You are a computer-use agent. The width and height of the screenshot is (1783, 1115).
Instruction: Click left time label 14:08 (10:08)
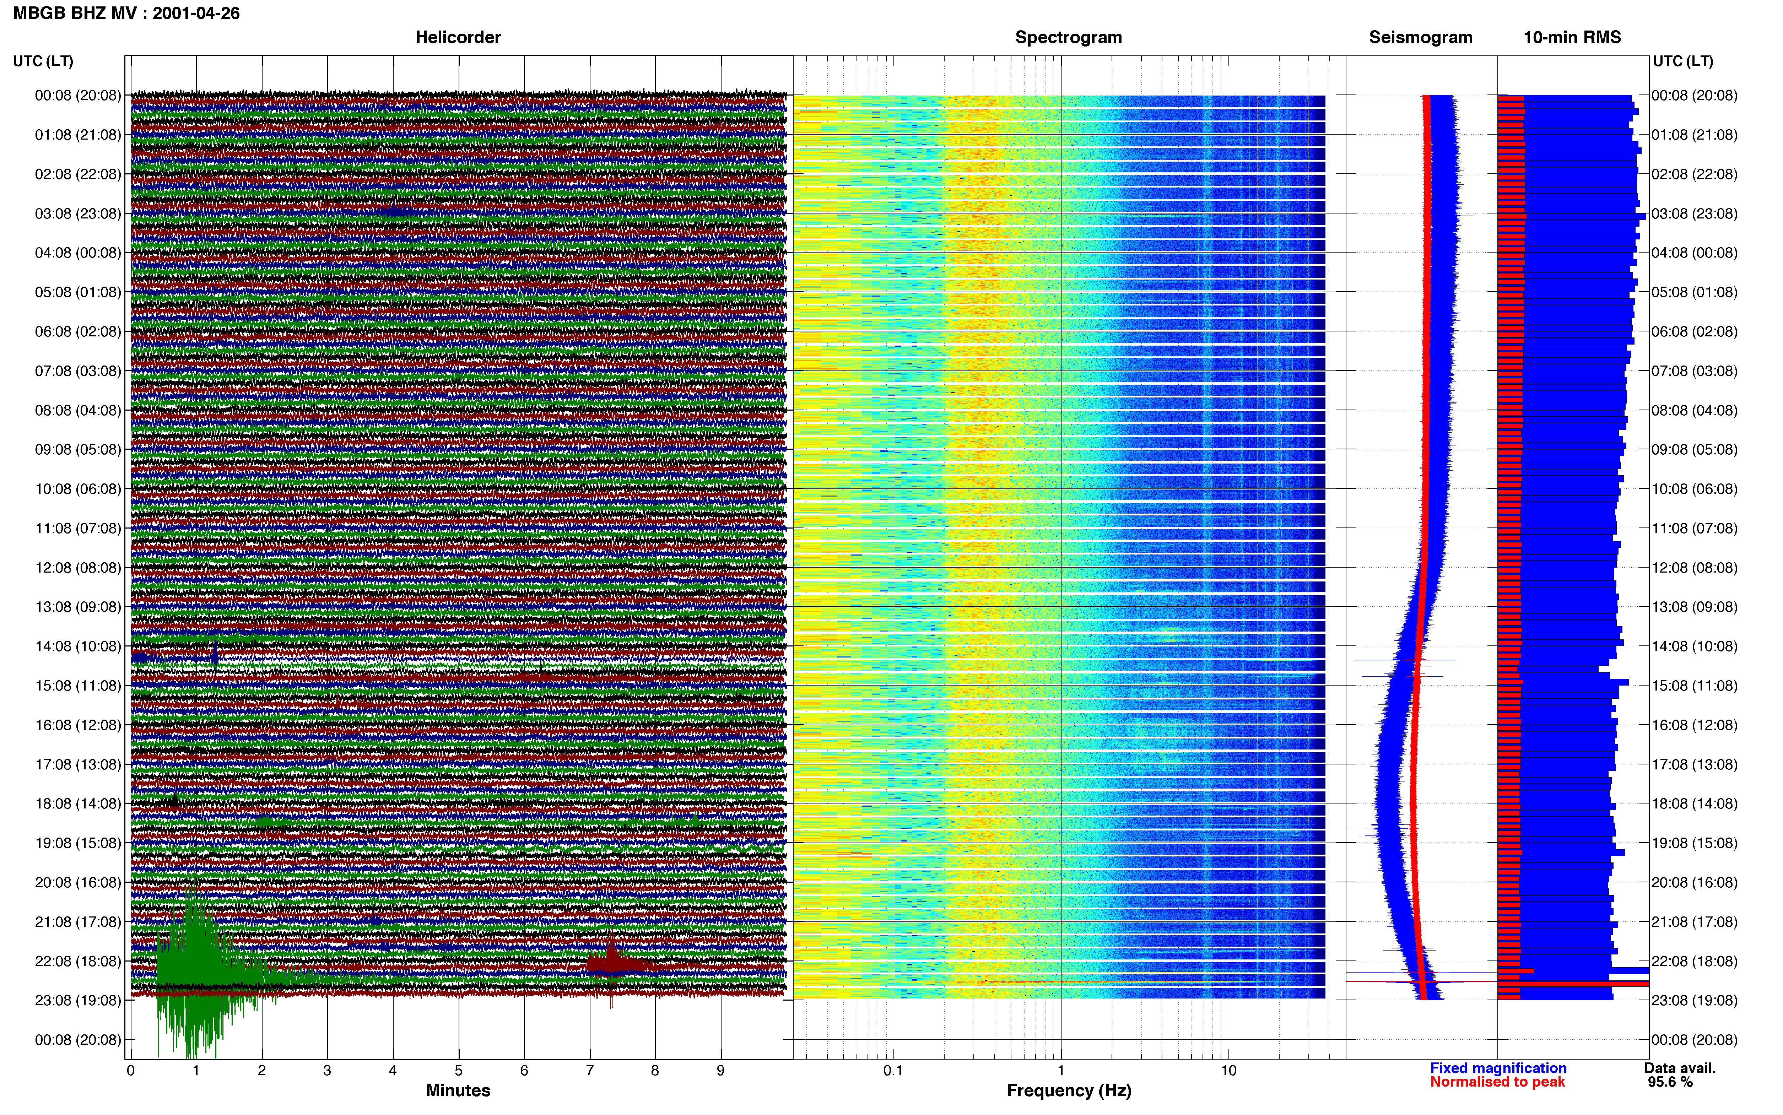click(78, 647)
